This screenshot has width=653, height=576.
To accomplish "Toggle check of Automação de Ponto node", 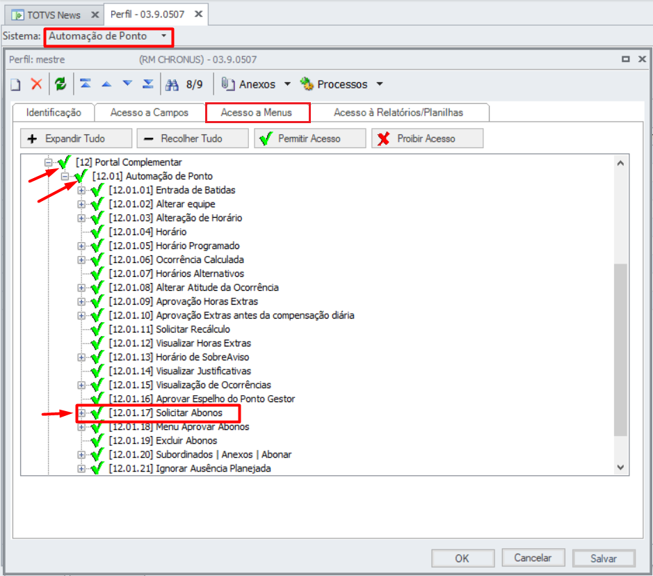I will (x=81, y=176).
